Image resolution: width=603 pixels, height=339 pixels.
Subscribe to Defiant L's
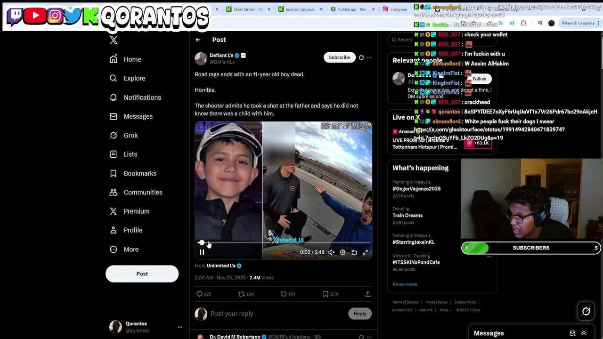point(339,57)
